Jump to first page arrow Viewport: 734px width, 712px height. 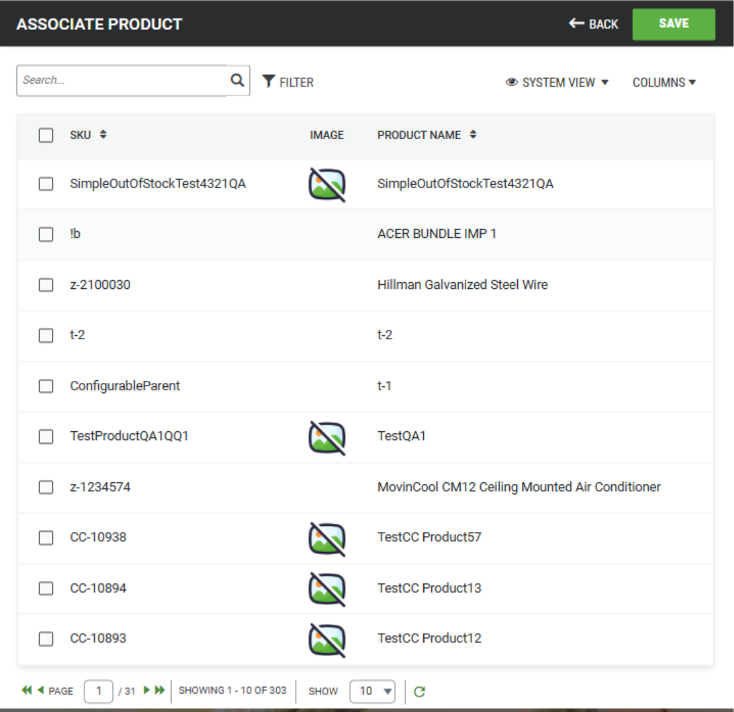click(x=27, y=690)
